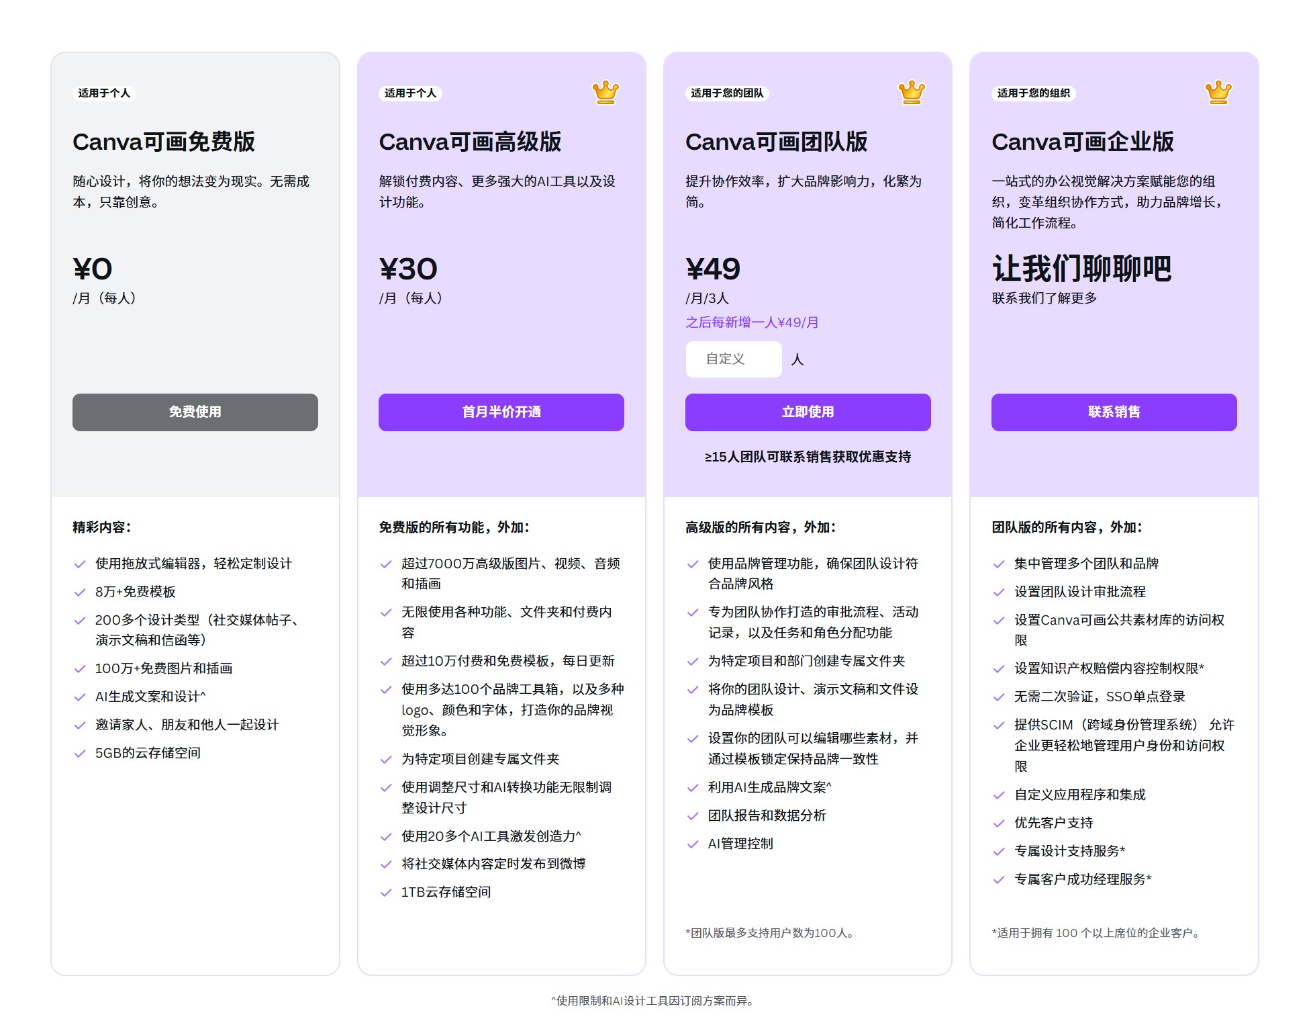Click the crown icon on the 企业版 card
The height and width of the screenshot is (1021, 1311).
coord(1218,93)
